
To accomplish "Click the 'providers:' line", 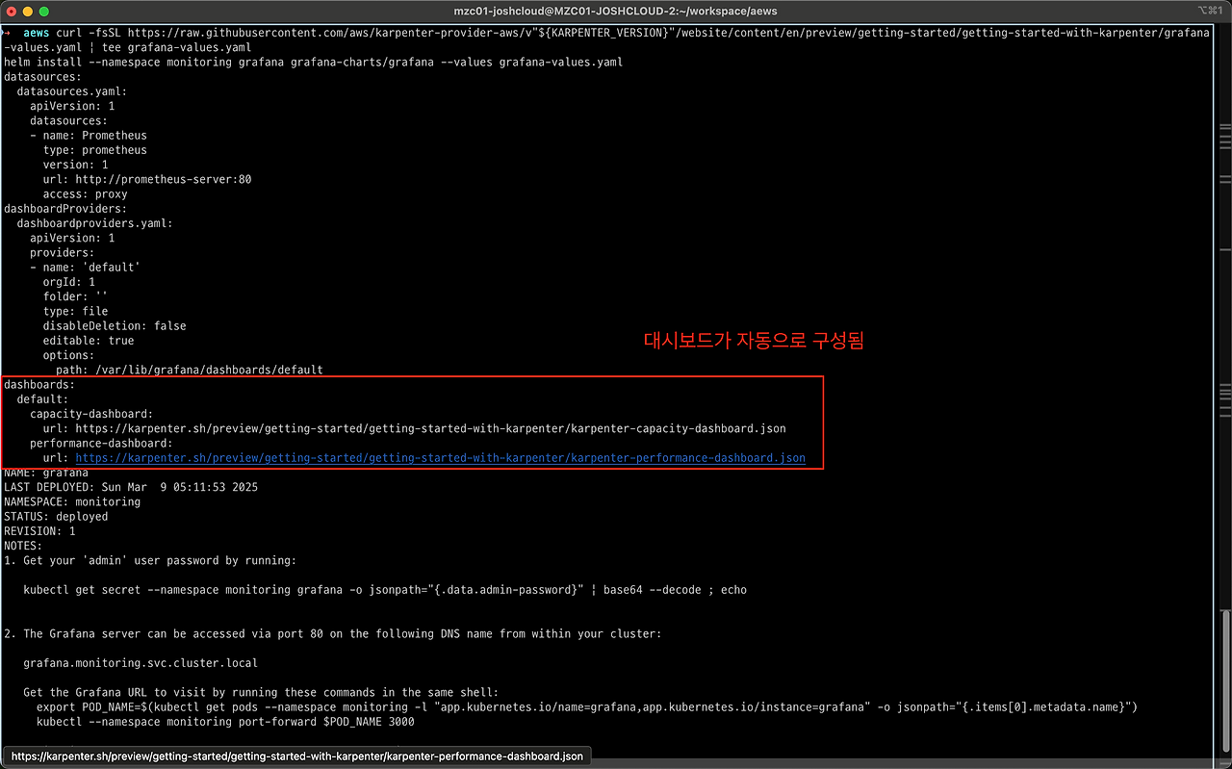I will point(62,252).
